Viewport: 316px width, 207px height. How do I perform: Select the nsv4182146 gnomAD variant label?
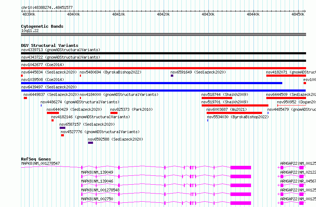[x=91, y=117]
